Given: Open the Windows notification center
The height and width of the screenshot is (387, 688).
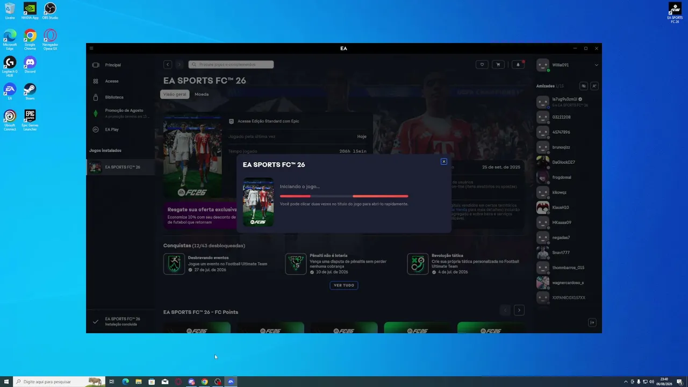Looking at the screenshot, I should pyautogui.click(x=679, y=382).
